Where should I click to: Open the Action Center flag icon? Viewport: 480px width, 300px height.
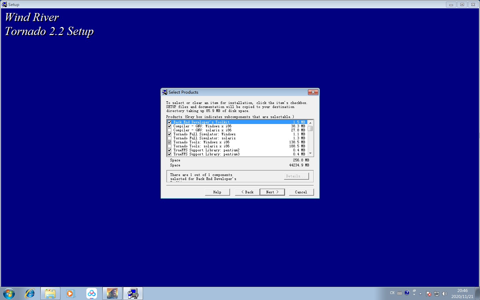coord(428,294)
